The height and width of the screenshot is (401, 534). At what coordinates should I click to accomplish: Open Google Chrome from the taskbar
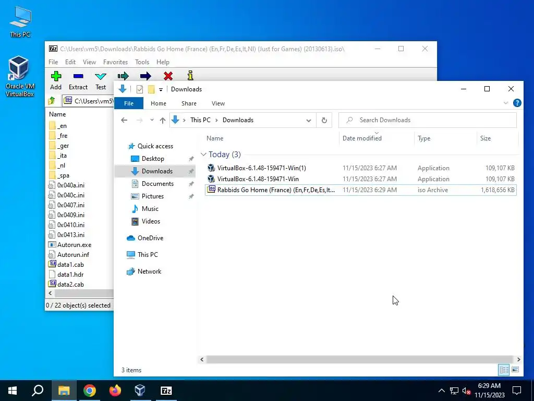coord(89,391)
